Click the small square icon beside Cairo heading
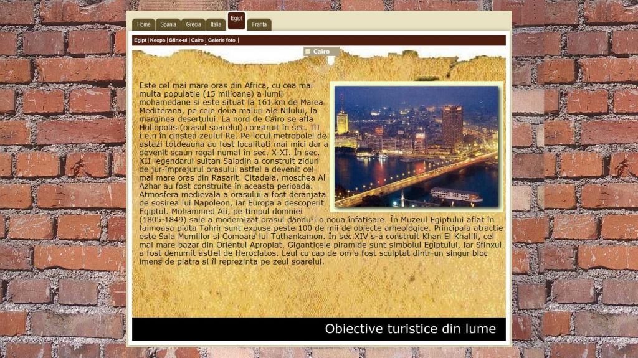 [308, 52]
